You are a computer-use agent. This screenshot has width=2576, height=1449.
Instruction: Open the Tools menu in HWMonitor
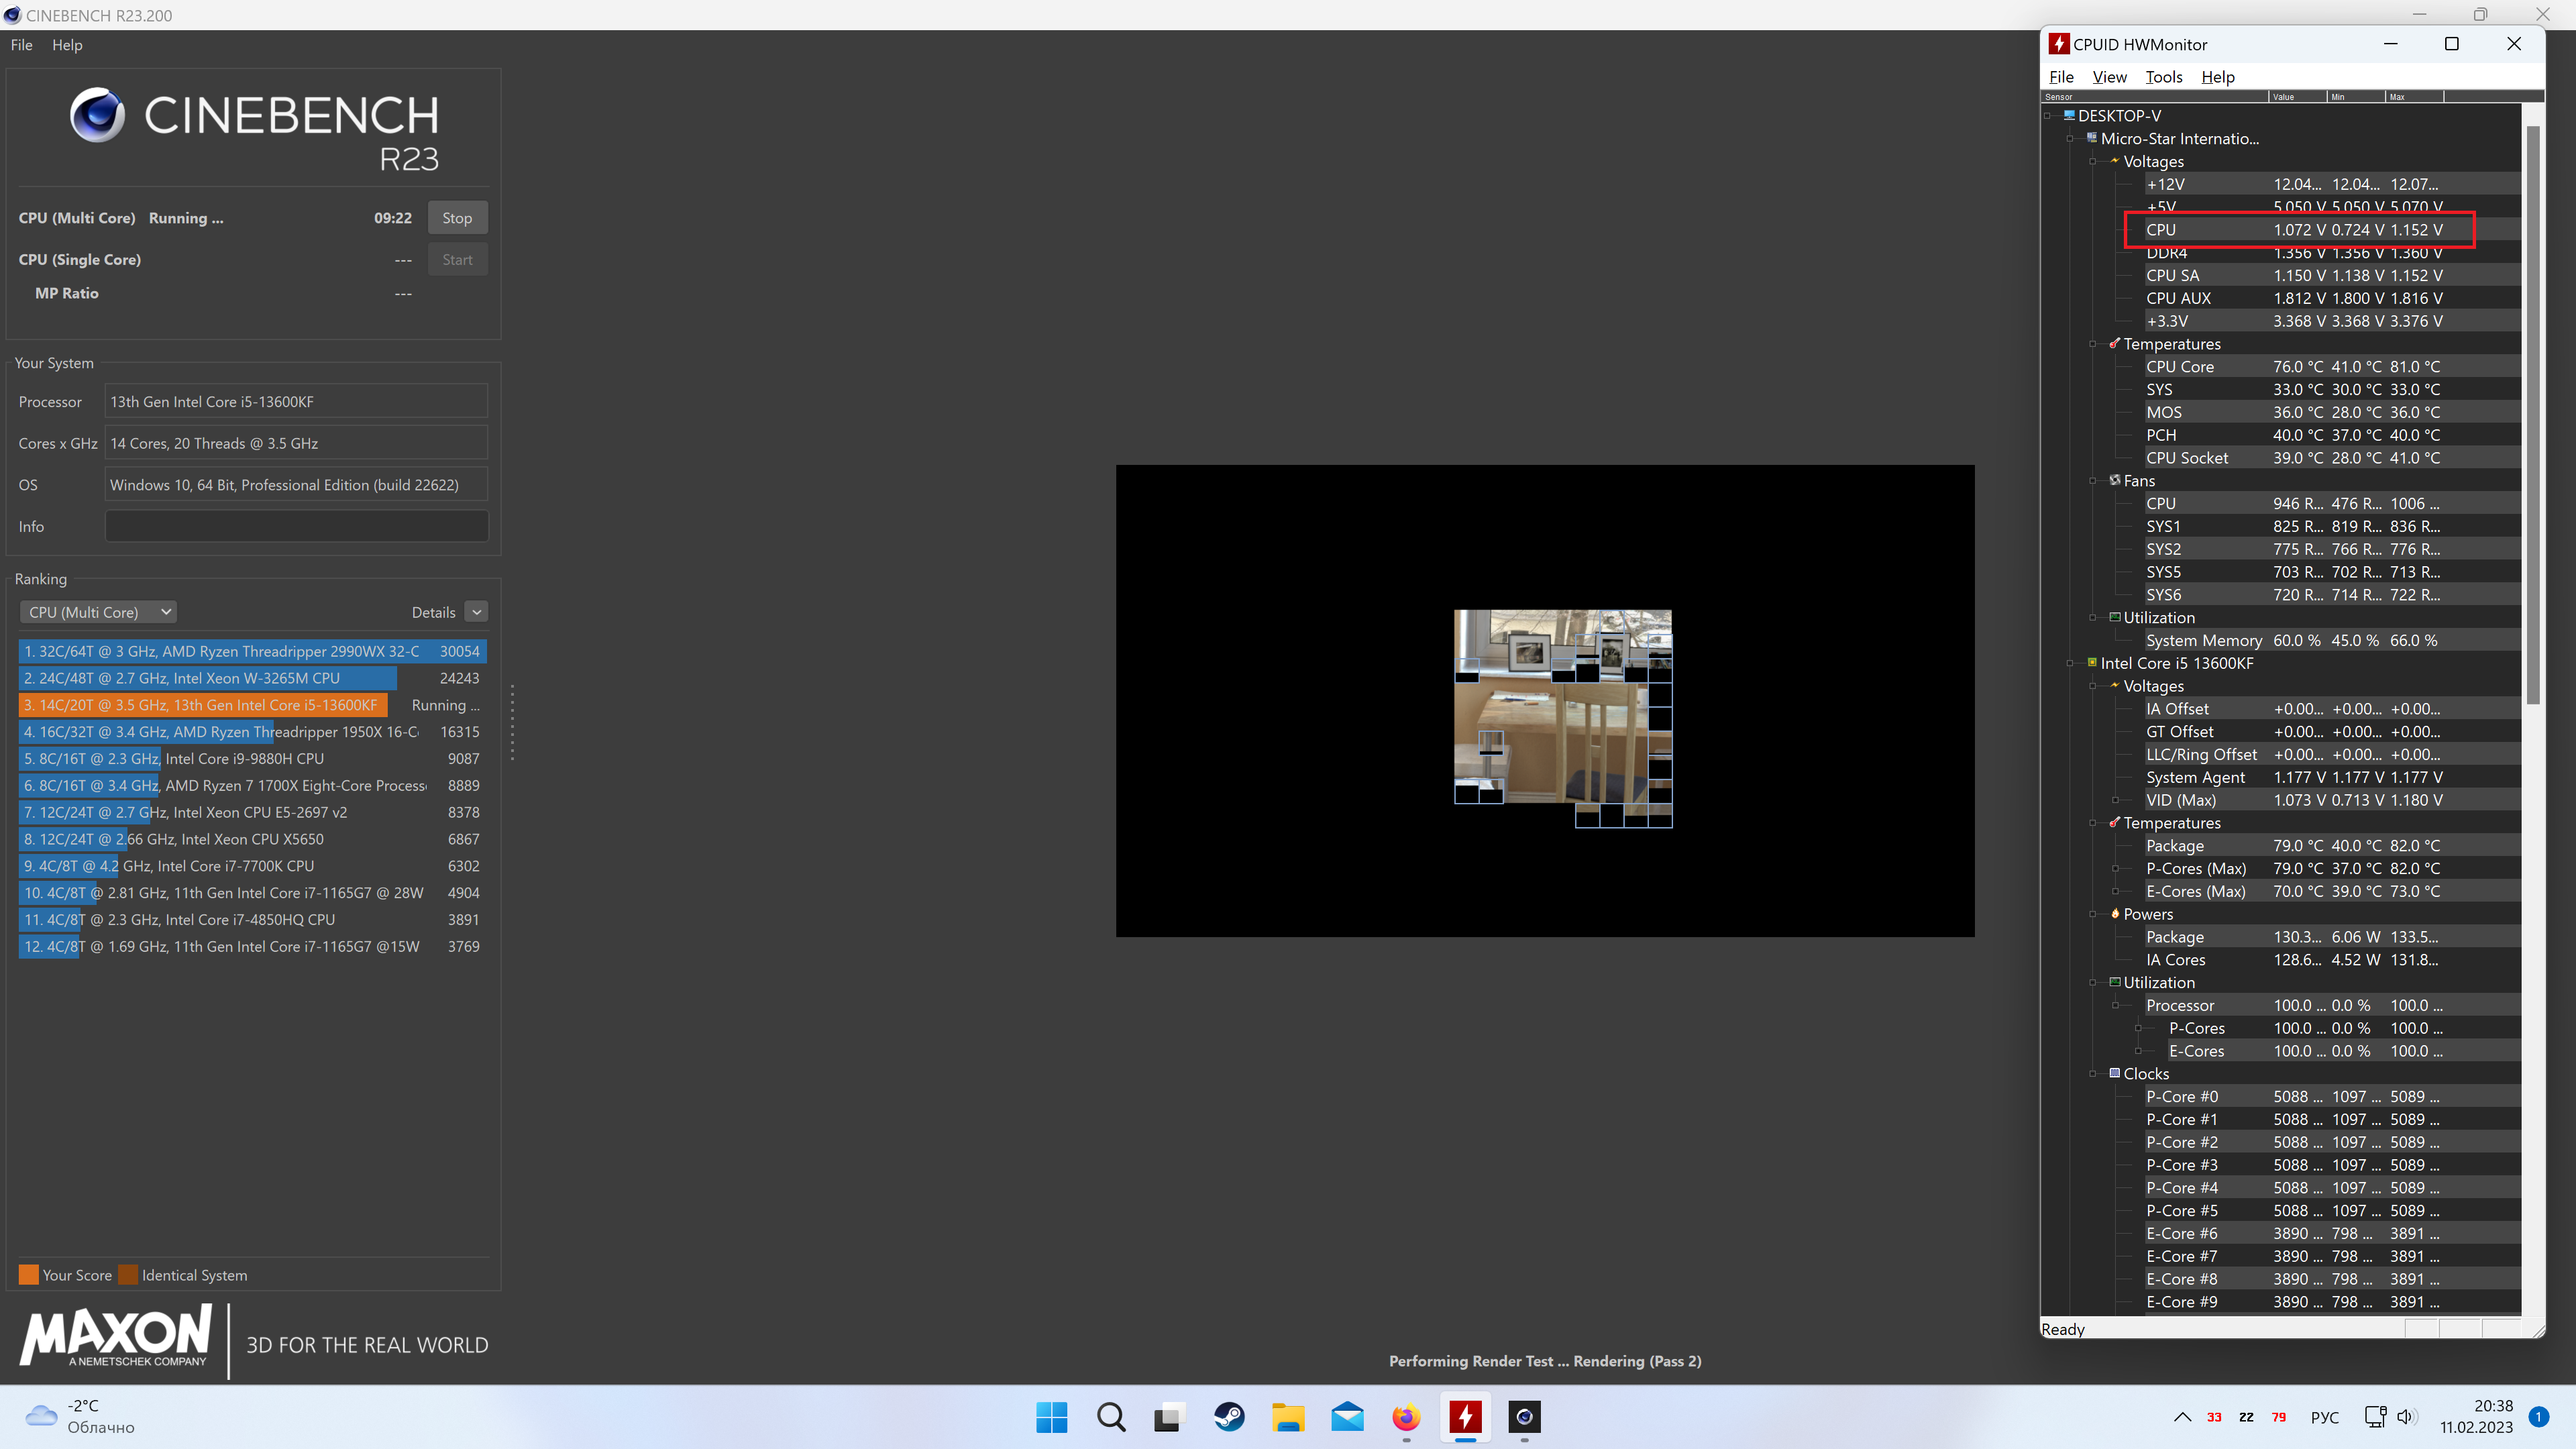[x=2163, y=77]
